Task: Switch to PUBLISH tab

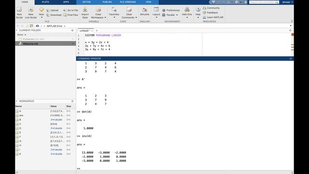Action: (x=107, y=2)
